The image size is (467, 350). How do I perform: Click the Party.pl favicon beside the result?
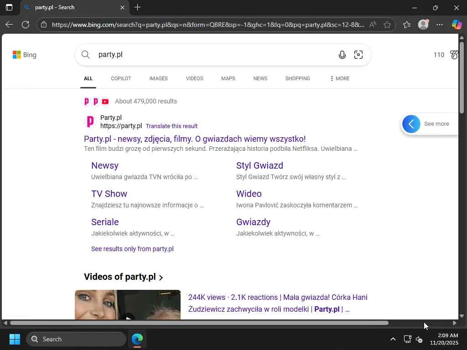[x=90, y=121]
